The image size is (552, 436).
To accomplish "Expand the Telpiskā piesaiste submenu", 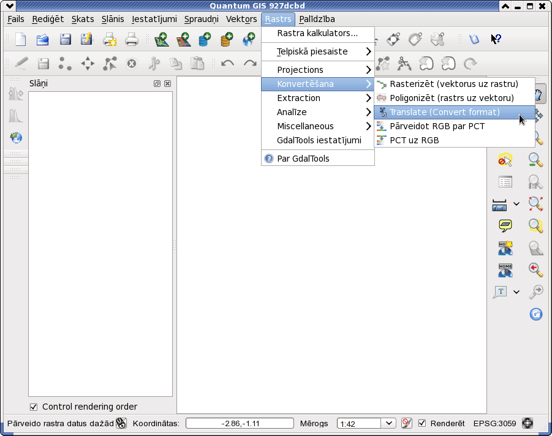I will (x=317, y=51).
